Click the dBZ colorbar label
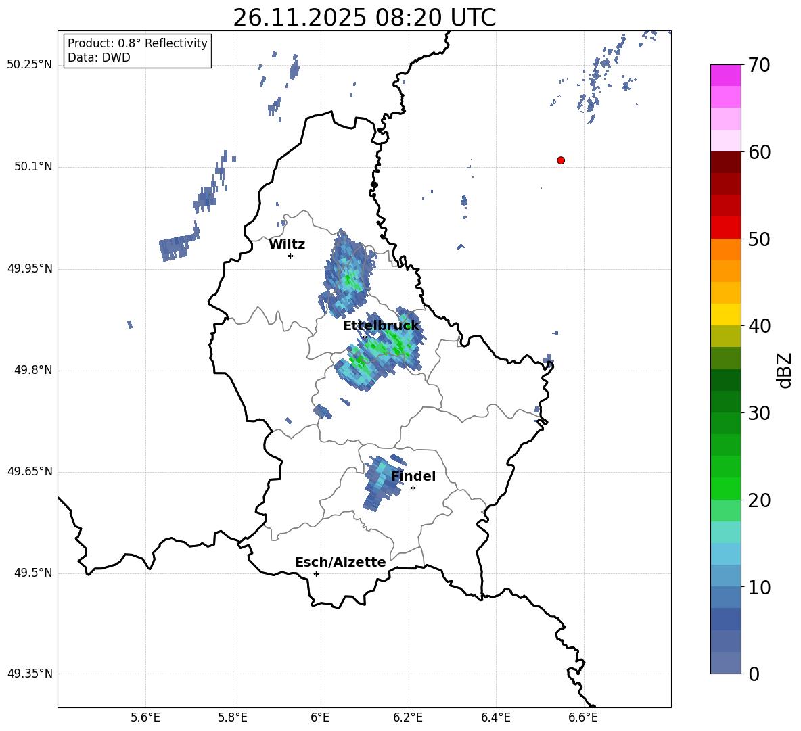 [x=783, y=370]
